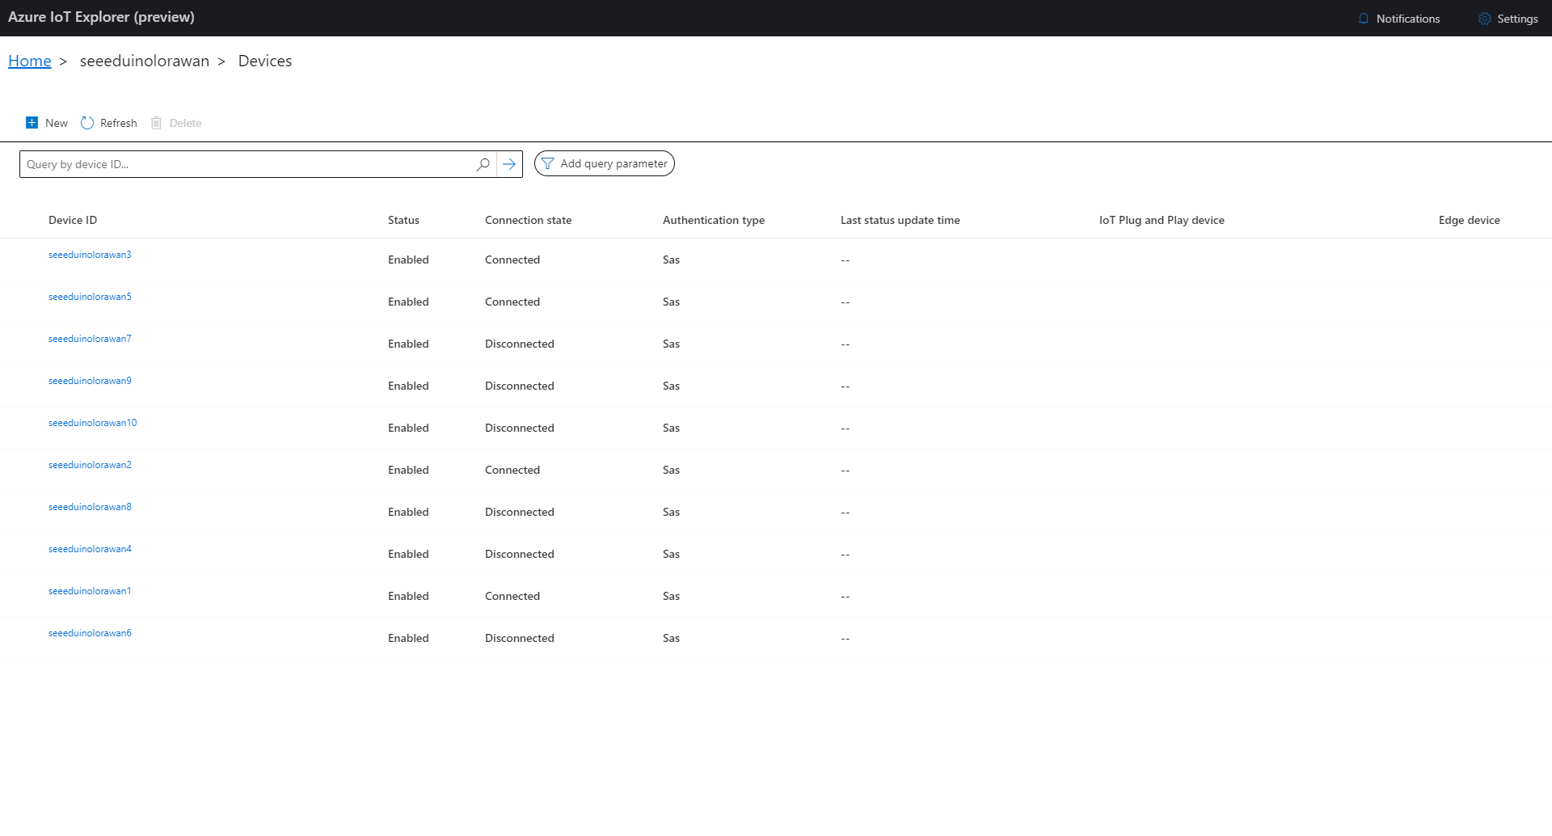Image resolution: width=1552 pixels, height=836 pixels.
Task: Click Add query parameter button
Action: [605, 164]
